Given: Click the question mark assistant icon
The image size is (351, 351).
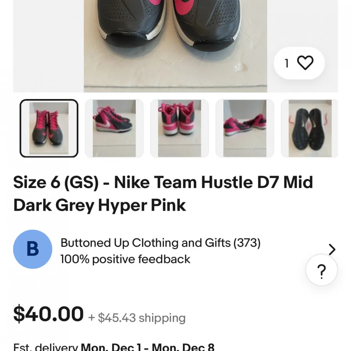Looking at the screenshot, I should (321, 270).
